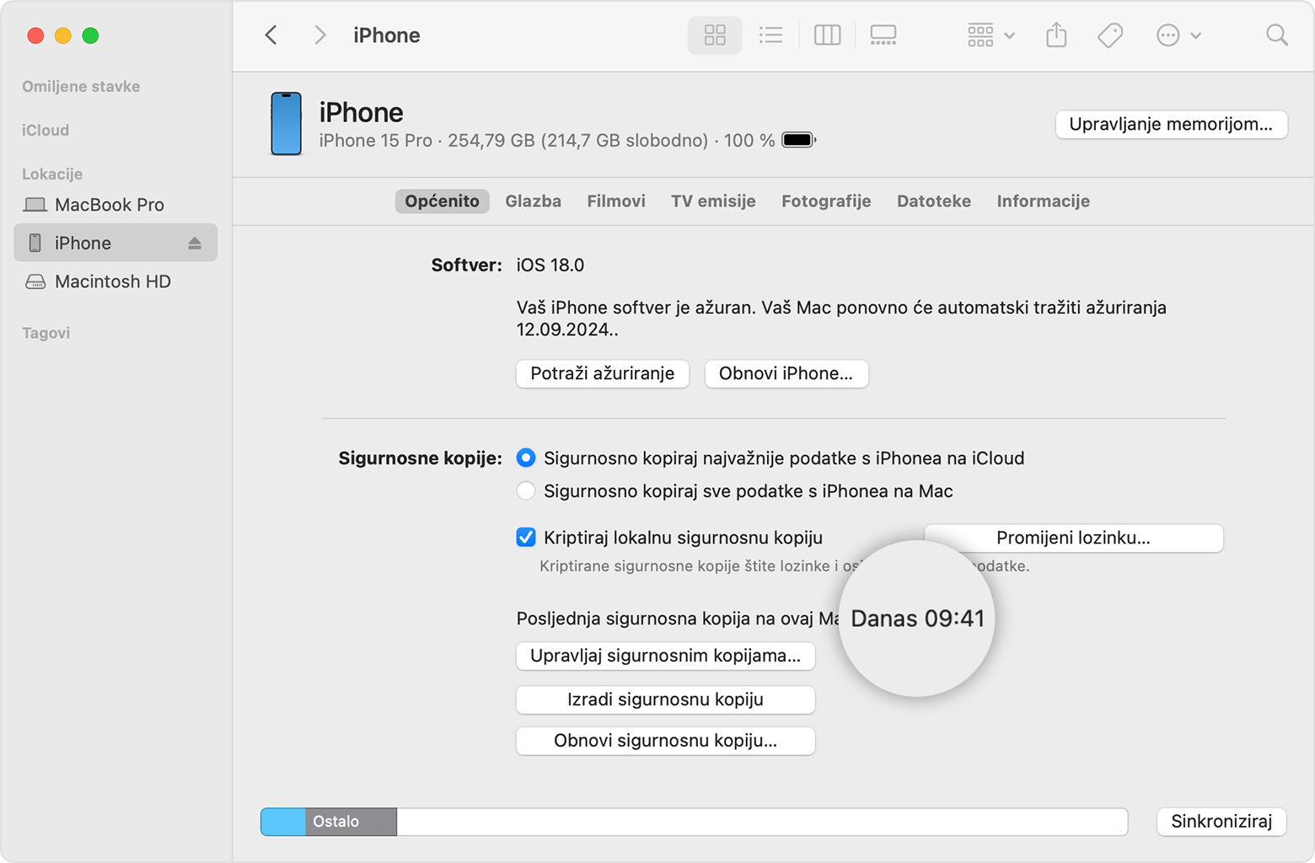Viewport: 1315px width, 863px height.
Task: Toggle Kriptiraj lokalnu sigurnosnu kopiju checkbox
Action: 526,537
